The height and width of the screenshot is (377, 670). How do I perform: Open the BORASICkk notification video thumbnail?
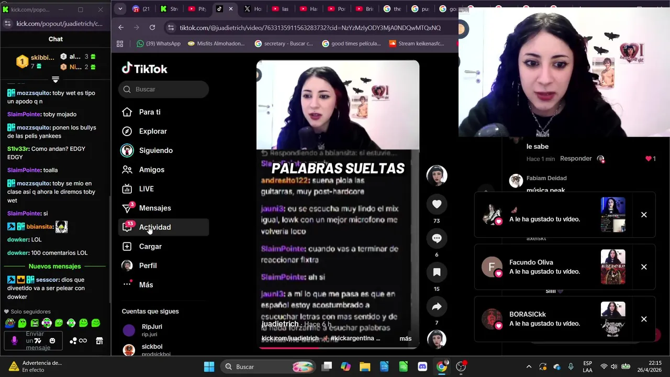tap(613, 319)
